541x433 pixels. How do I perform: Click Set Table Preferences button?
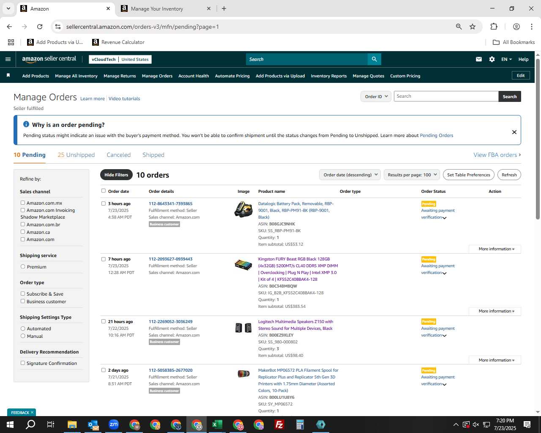(x=469, y=175)
